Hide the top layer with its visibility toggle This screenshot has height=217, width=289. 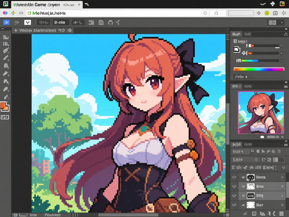(234, 177)
